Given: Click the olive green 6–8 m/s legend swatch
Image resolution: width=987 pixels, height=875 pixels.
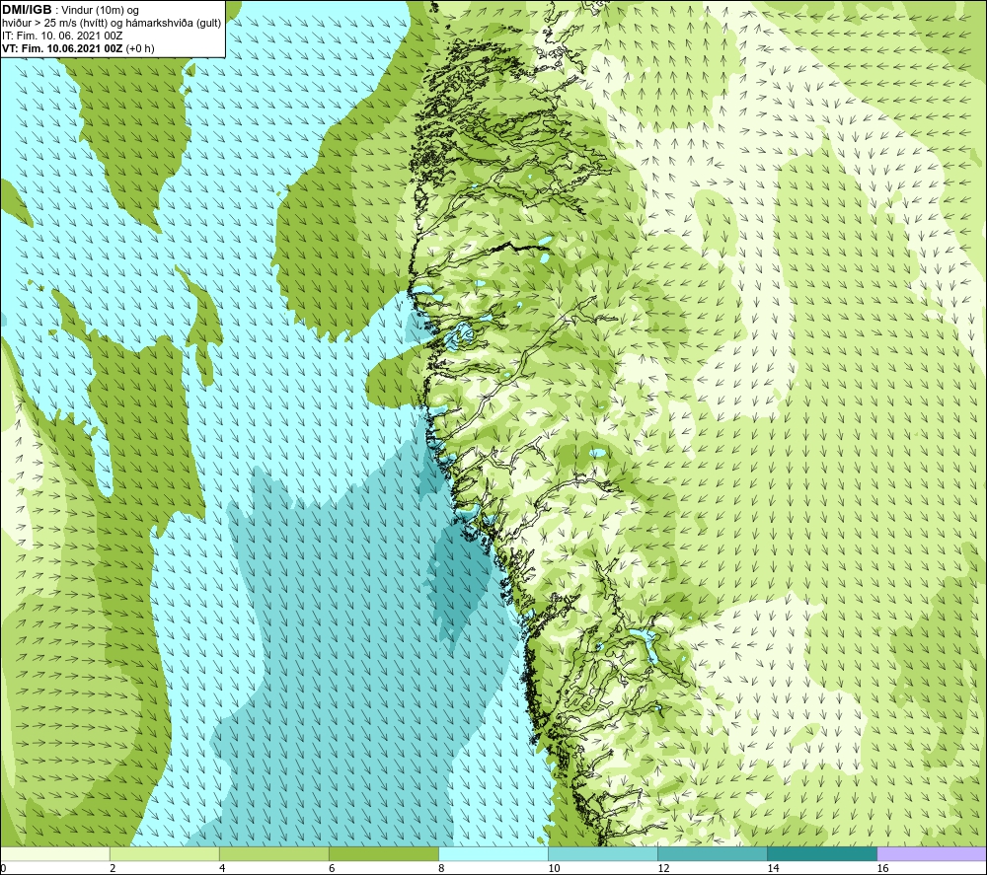Looking at the screenshot, I should coord(384,853).
